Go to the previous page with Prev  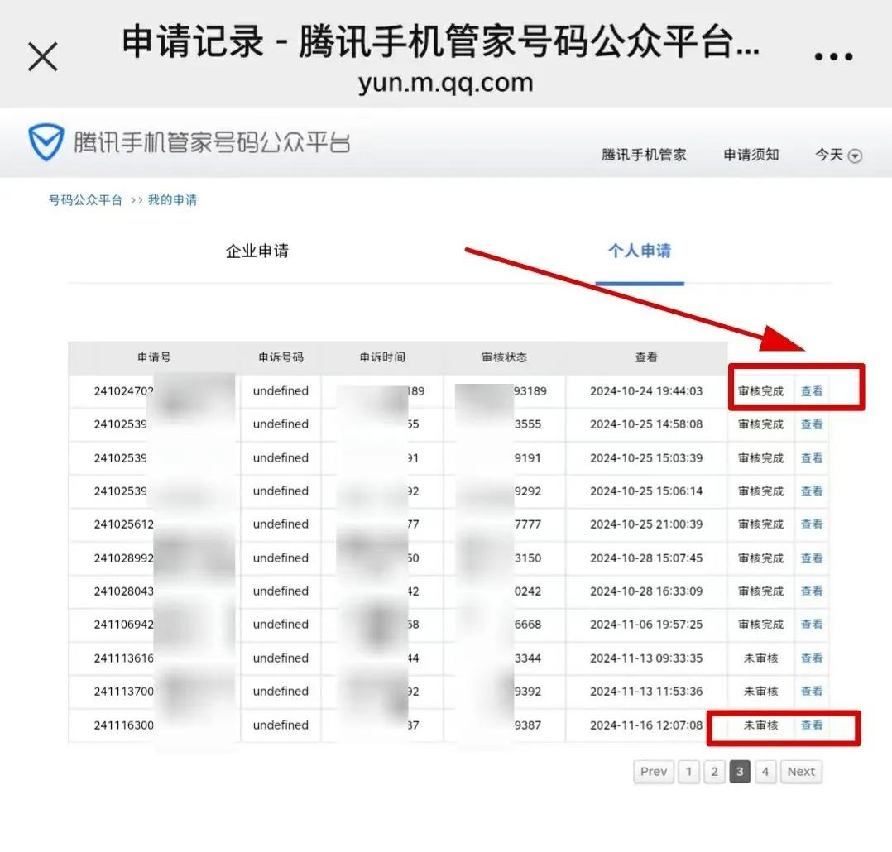click(654, 772)
